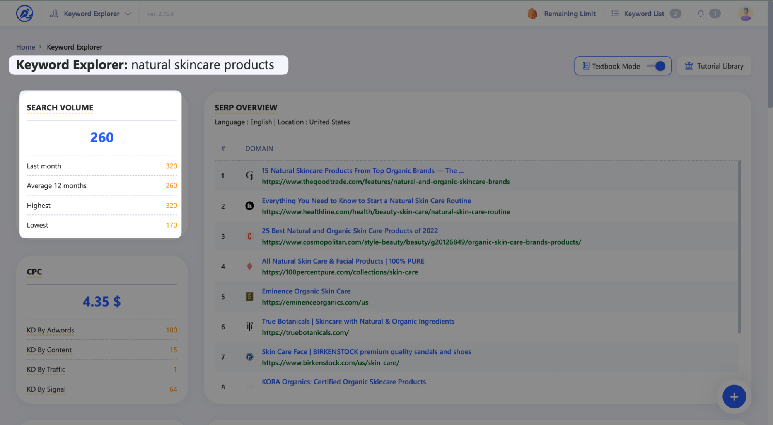Screen dimensions: 773x425
Task: Go to Home breadcrumb
Action: (26, 47)
